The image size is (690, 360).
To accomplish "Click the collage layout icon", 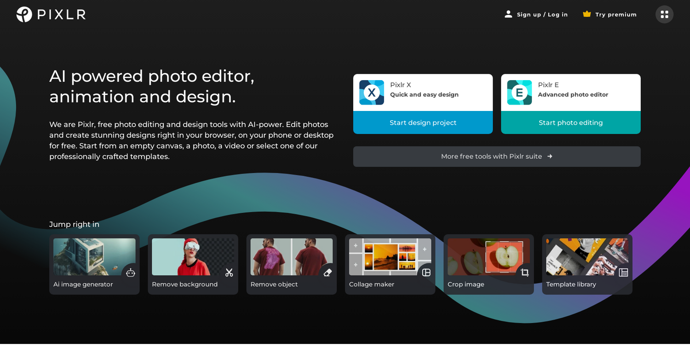I will pos(426,273).
